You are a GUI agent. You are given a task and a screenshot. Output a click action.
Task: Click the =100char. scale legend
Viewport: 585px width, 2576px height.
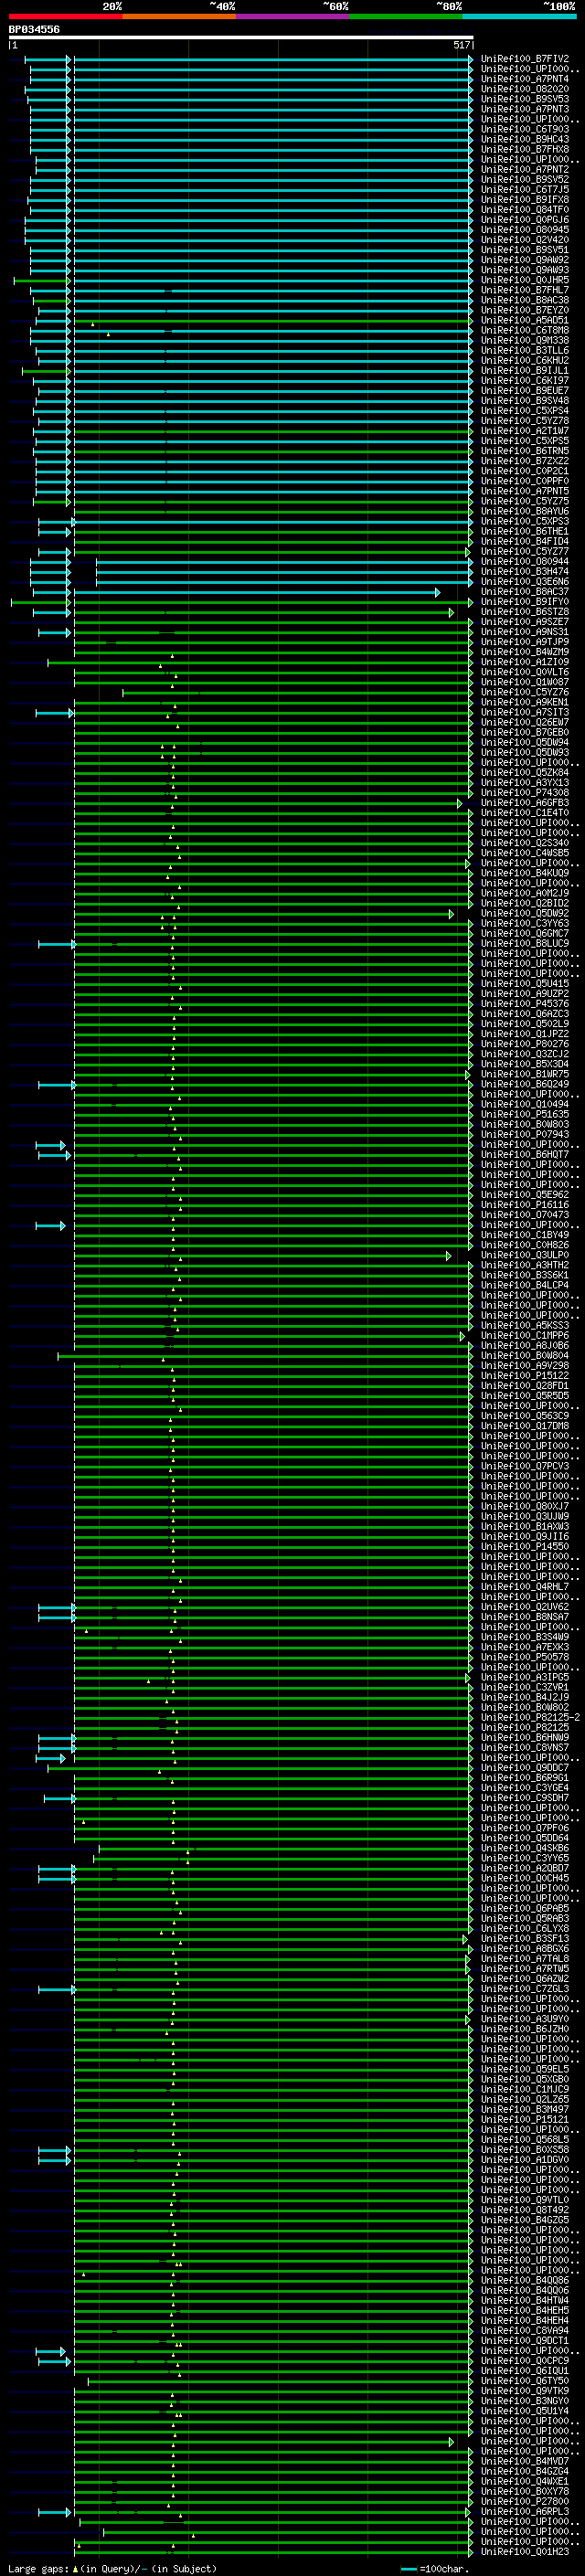435,2569
